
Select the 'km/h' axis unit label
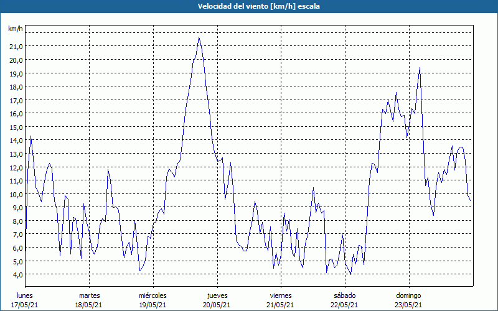[x=16, y=29]
